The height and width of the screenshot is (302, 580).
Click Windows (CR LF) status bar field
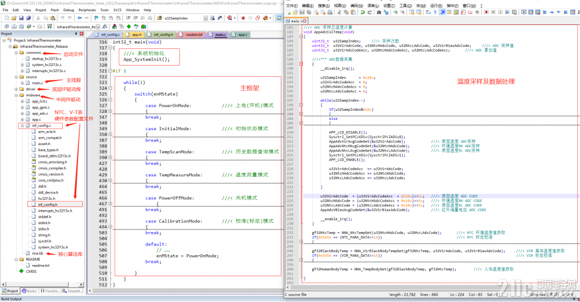[x=543, y=294]
